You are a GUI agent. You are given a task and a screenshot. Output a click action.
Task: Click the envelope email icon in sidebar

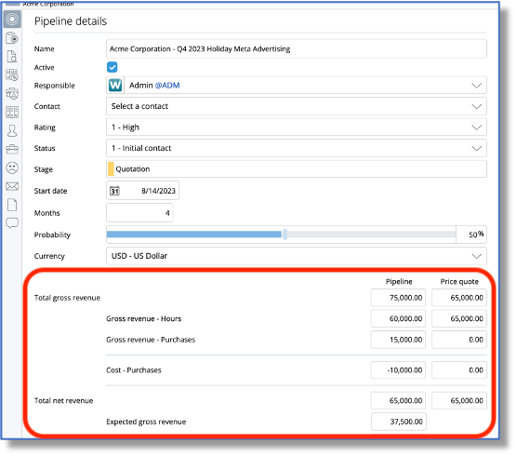point(12,186)
